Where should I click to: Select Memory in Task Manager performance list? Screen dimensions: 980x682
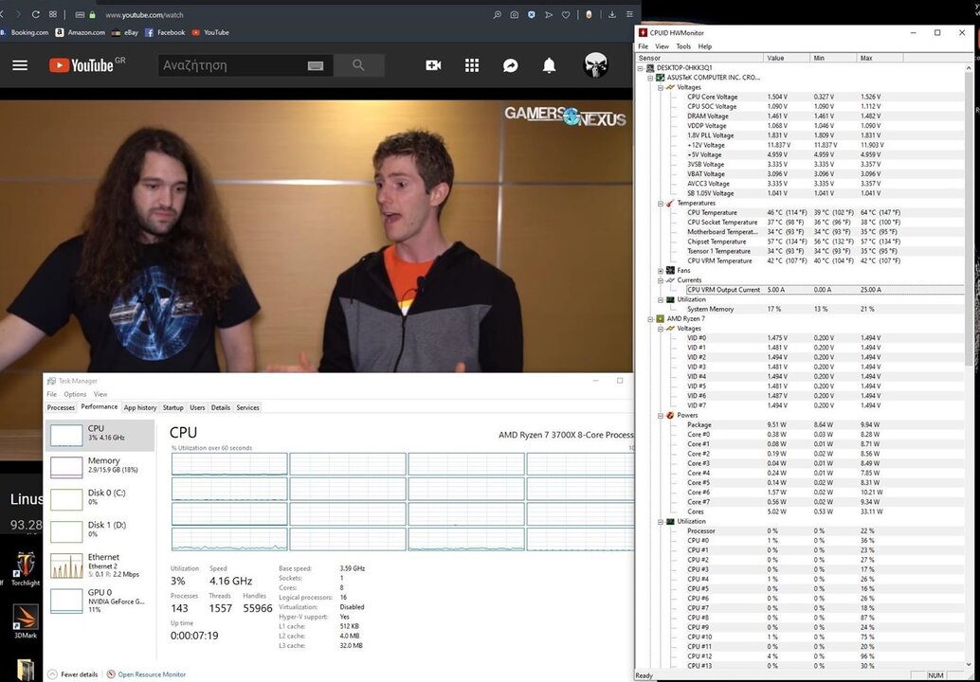(x=100, y=467)
